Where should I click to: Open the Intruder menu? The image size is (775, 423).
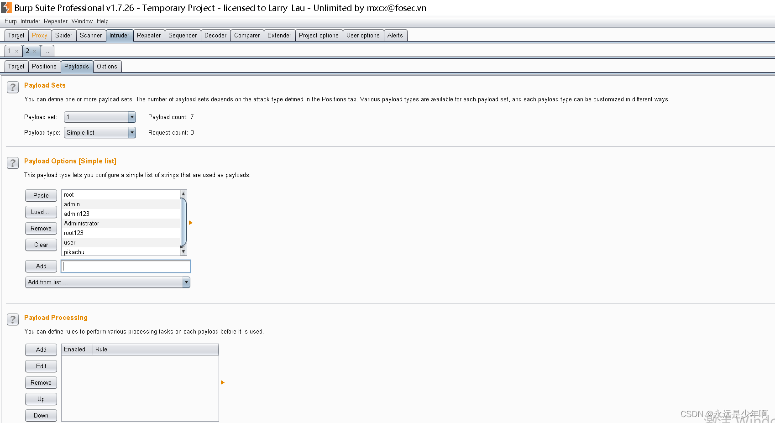tap(30, 21)
